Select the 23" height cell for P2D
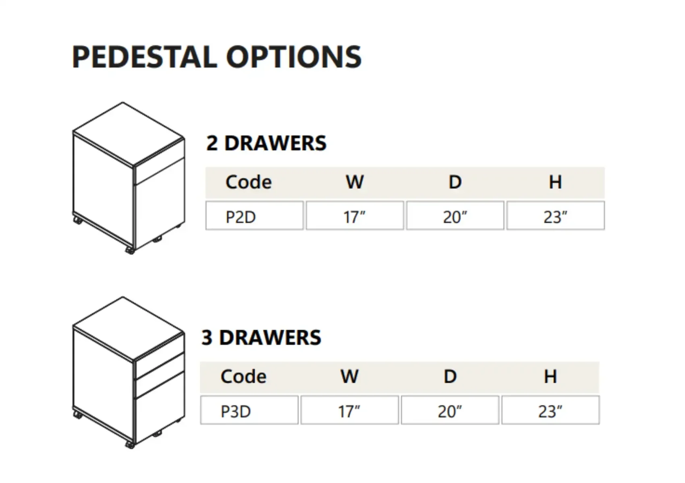Viewport: 685px width, 483px height. coord(555,216)
